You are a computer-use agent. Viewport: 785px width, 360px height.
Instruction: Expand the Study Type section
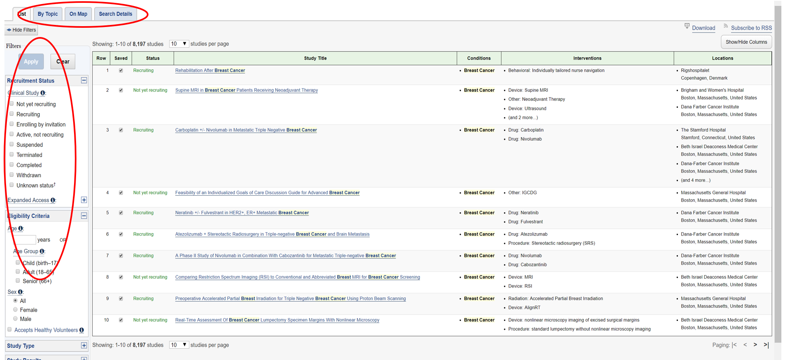point(84,346)
